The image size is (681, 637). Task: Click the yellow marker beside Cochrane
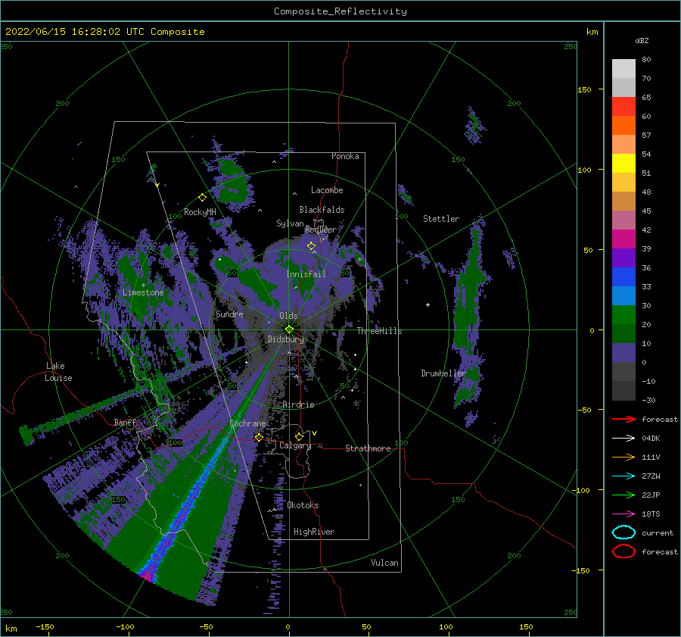259,437
